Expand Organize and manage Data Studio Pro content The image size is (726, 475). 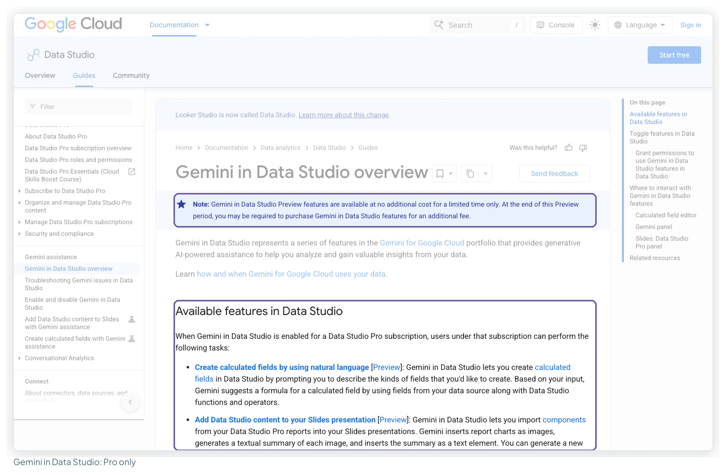pos(19,202)
